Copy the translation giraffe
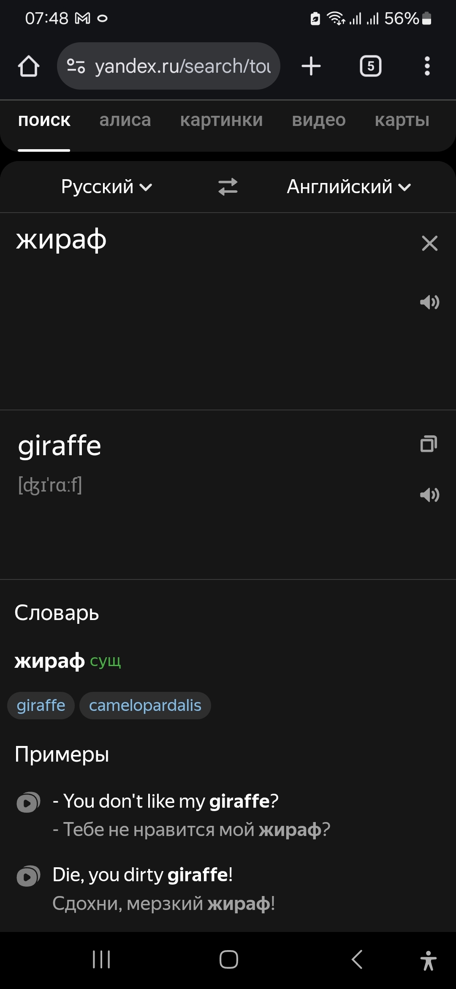 [429, 444]
